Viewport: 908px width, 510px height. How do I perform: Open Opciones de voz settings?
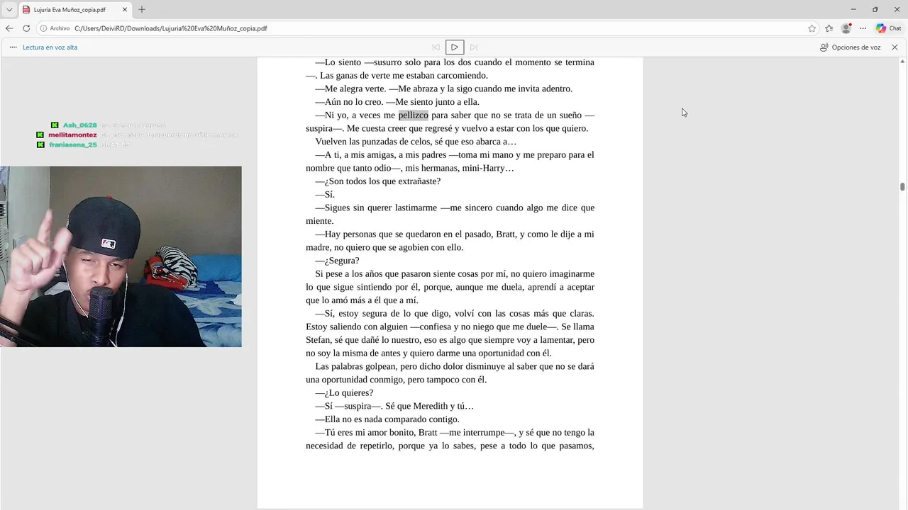point(850,47)
